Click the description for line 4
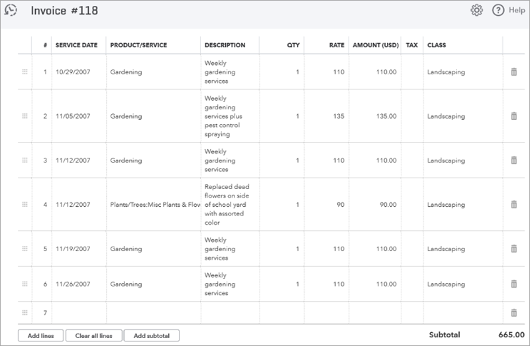Screen dimensions: 530x346 pos(230,205)
